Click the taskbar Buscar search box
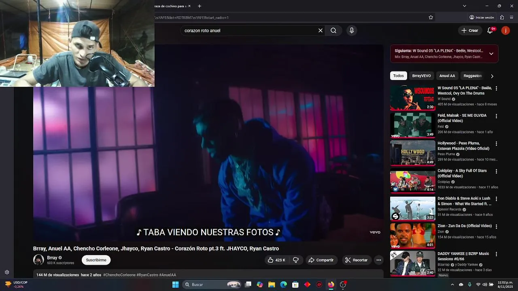Viewport: 518px width, 291px height. pyautogui.click(x=212, y=285)
